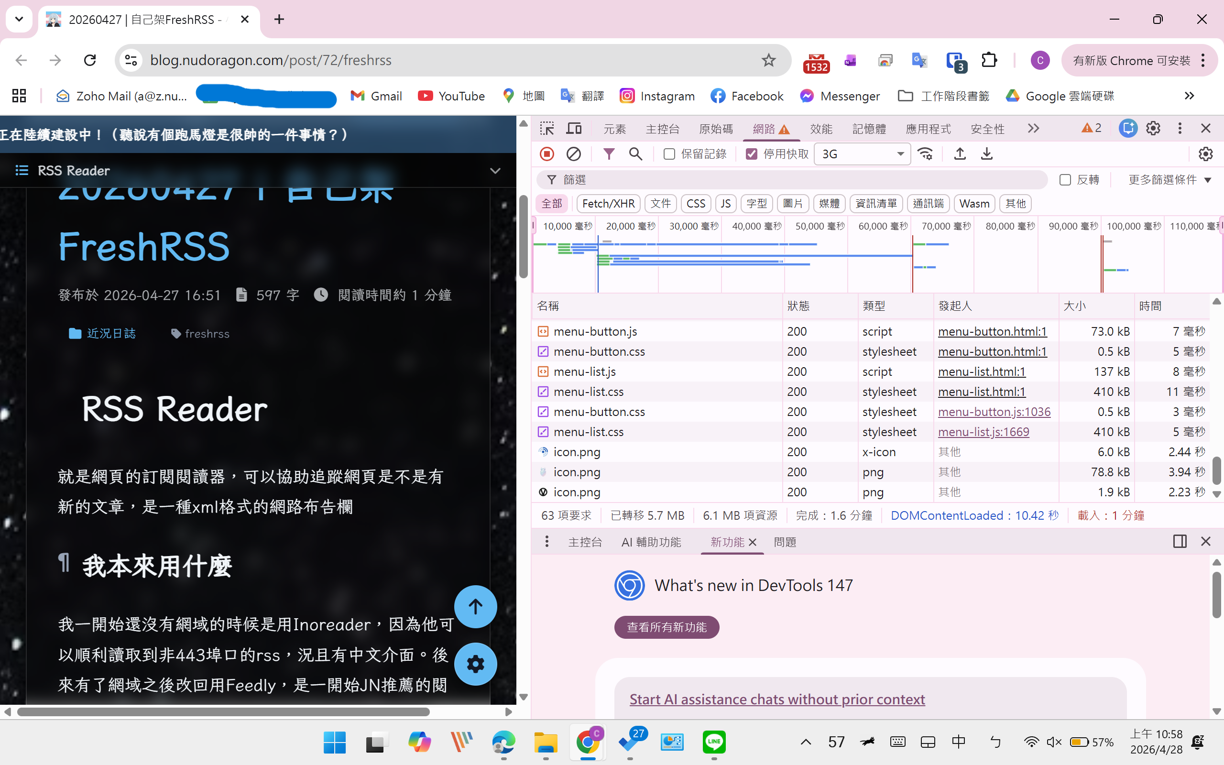Clear the network log
This screenshot has height=765, width=1224.
574,154
